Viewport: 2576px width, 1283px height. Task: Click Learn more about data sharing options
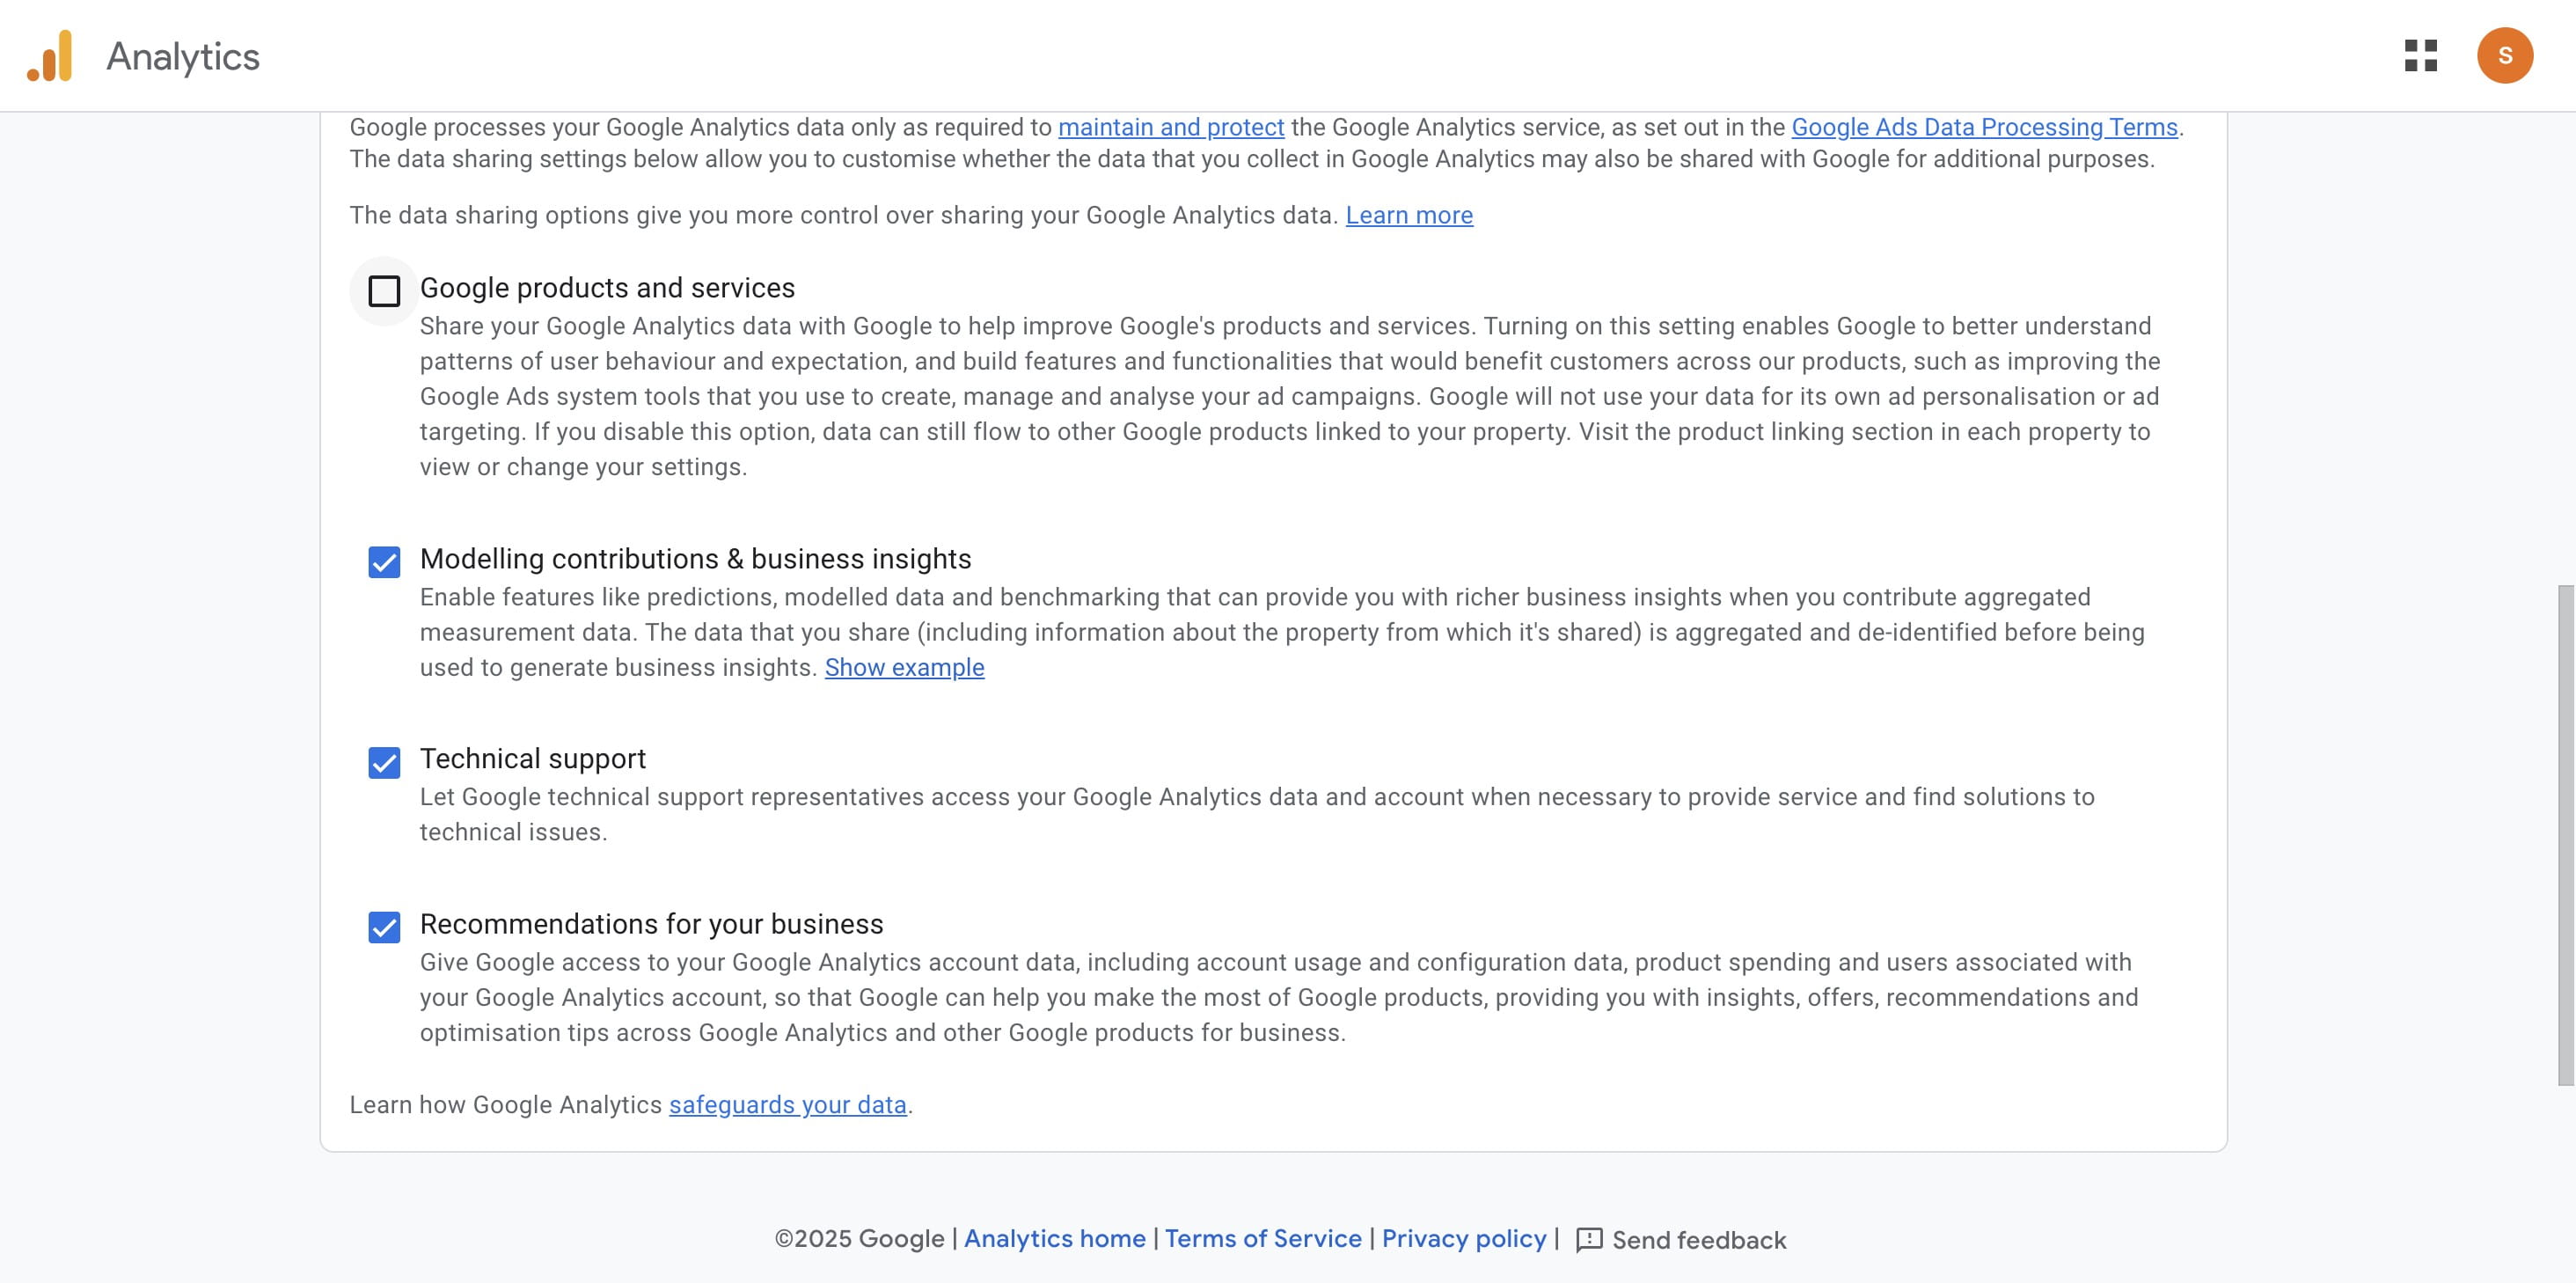click(1409, 215)
